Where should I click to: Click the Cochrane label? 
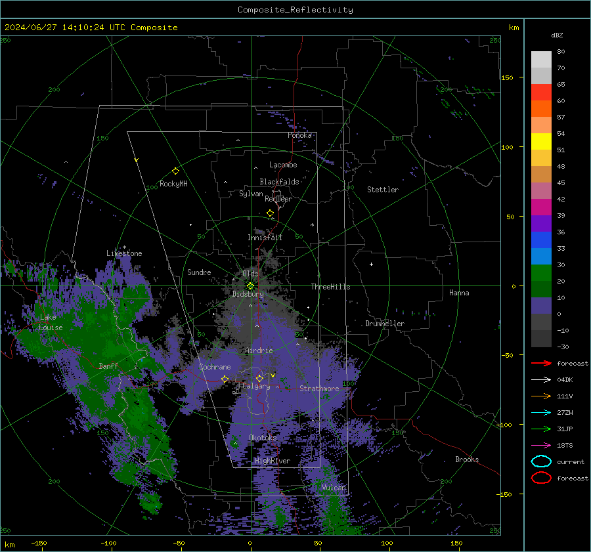pos(215,367)
